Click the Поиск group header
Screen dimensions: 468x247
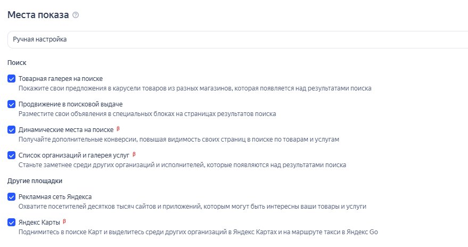pyautogui.click(x=17, y=63)
